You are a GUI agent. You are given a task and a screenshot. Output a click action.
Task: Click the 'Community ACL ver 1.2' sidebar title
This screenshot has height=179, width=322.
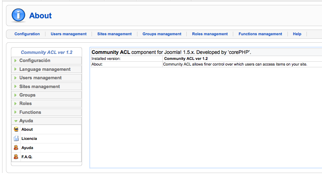47,52
